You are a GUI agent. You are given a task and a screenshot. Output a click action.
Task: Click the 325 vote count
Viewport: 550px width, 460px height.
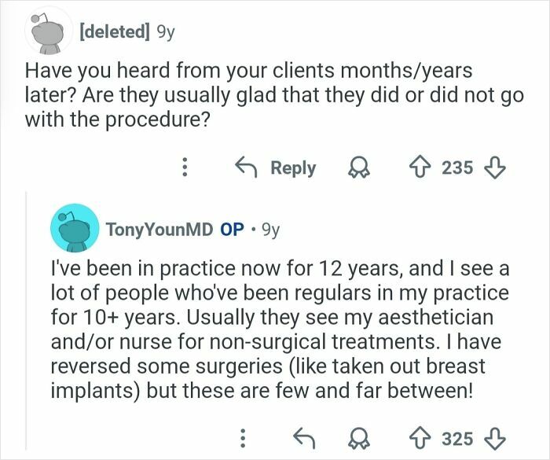click(x=458, y=438)
